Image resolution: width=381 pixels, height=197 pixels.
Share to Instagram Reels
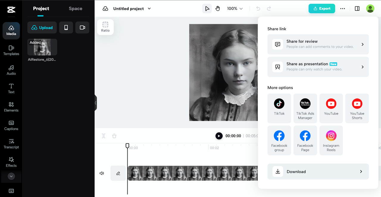(331, 140)
